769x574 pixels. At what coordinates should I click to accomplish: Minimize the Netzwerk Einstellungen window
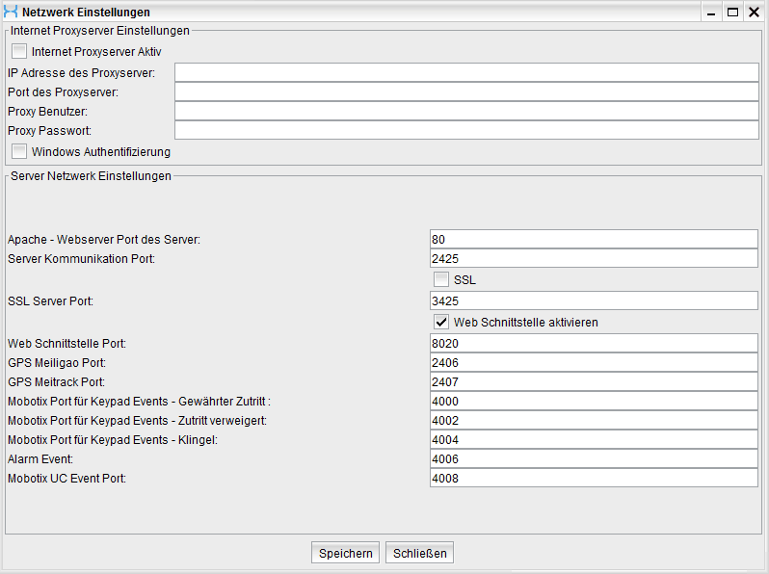click(712, 13)
